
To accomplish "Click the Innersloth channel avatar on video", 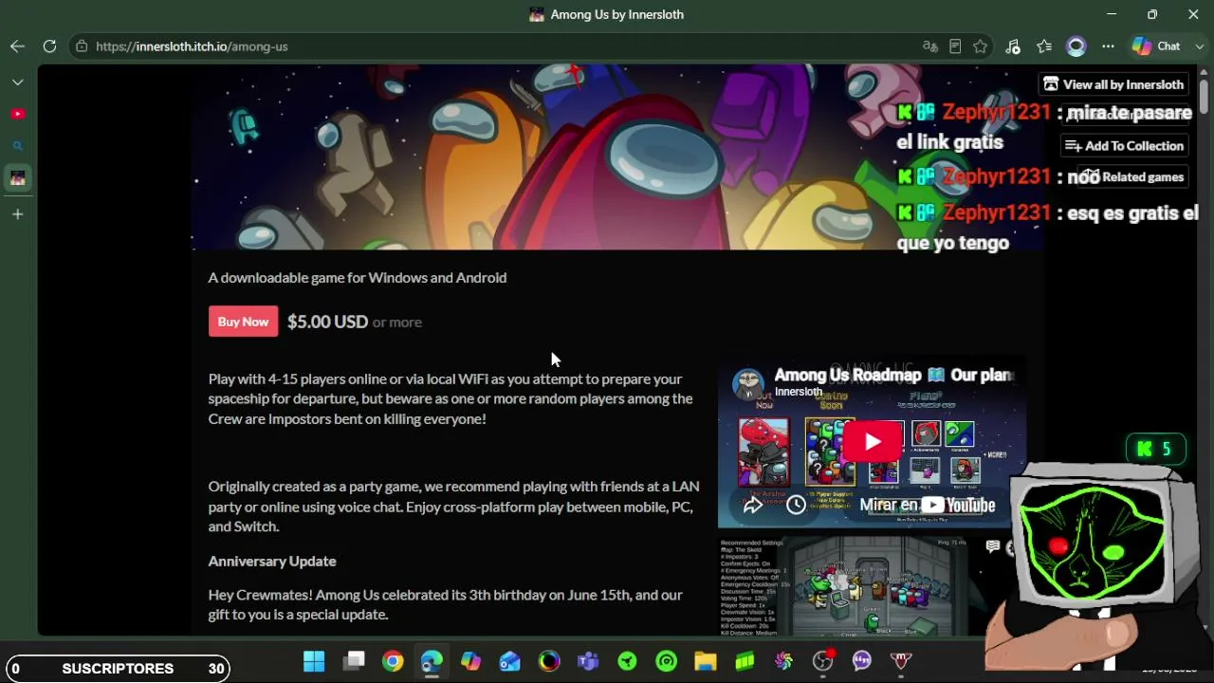I will pos(748,384).
